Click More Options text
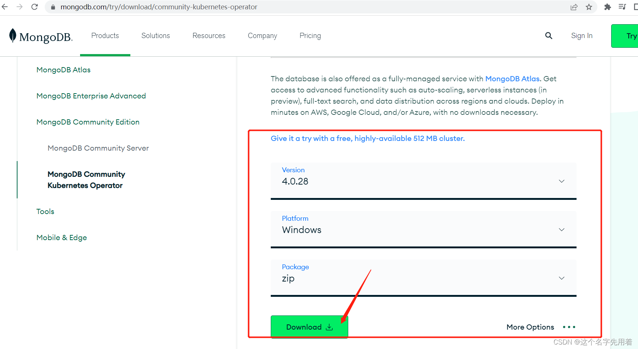This screenshot has width=638, height=349. point(530,327)
